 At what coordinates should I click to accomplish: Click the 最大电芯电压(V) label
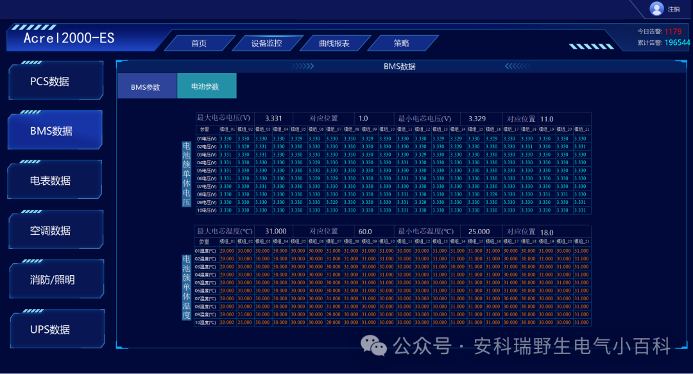tap(224, 118)
